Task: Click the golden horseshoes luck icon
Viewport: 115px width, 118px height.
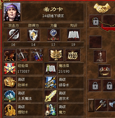Action: 73,55
